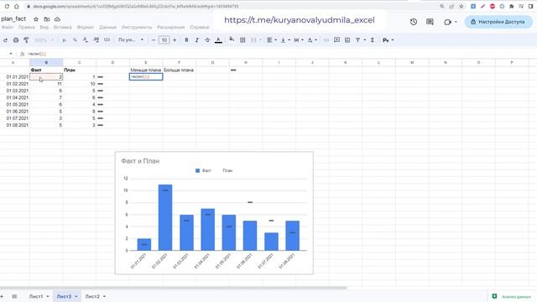Open the Справка menu
Image resolution: width=537 pixels, height=302 pixels.
[200, 27]
